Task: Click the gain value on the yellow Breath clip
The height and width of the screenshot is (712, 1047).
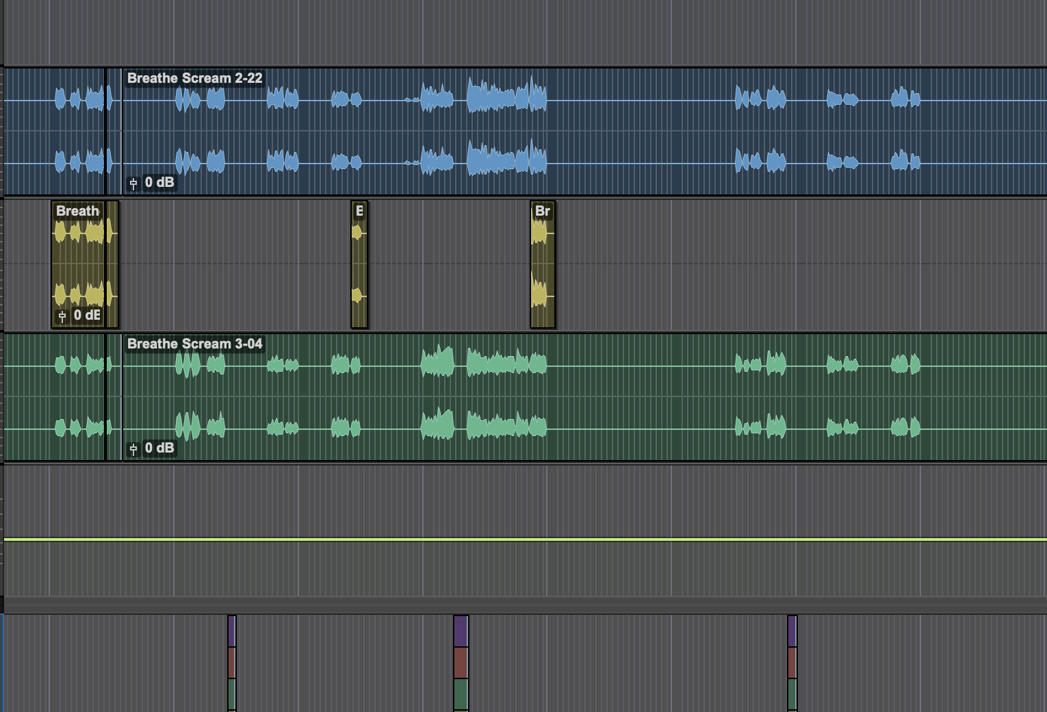Action: [x=87, y=316]
